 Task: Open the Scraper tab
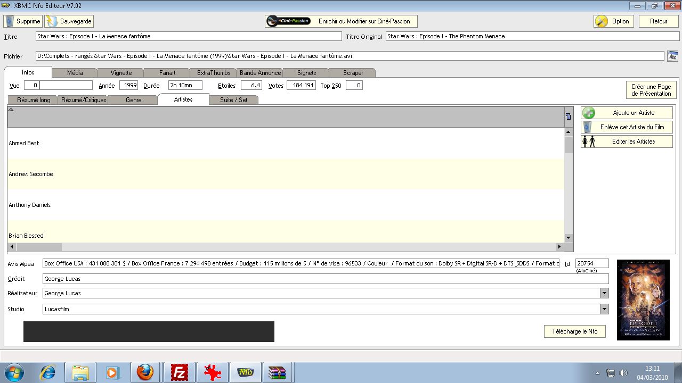(x=353, y=73)
